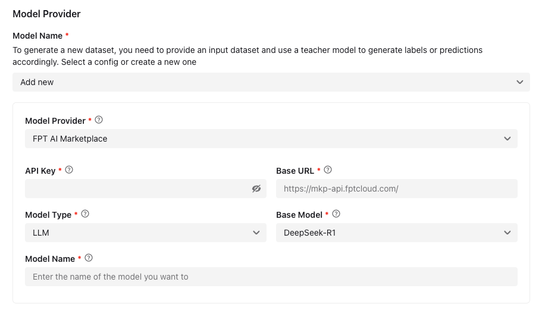Open the "Add new" model config dropdown
This screenshot has width=542, height=310.
[271, 82]
